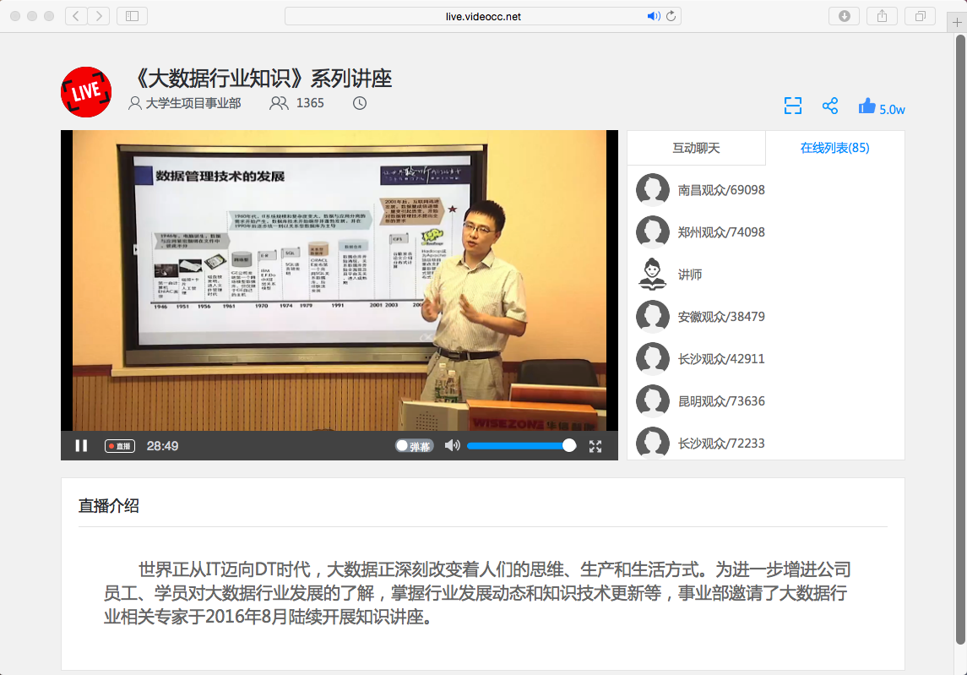Reload the page with Safari refresh icon

(x=671, y=16)
